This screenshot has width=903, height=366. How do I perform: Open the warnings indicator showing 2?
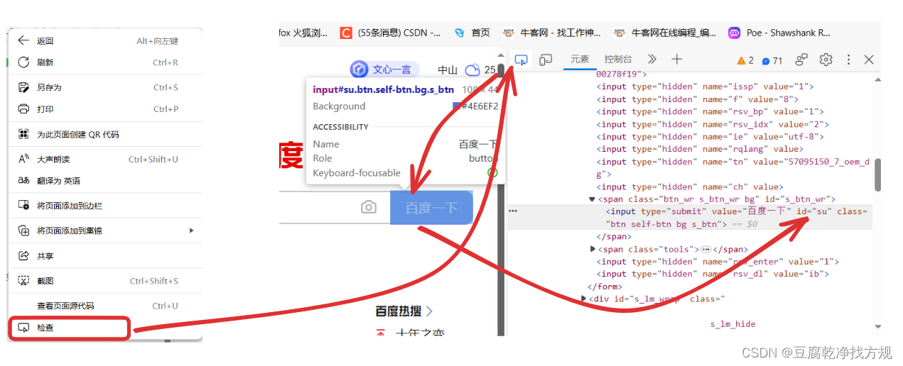pyautogui.click(x=745, y=60)
